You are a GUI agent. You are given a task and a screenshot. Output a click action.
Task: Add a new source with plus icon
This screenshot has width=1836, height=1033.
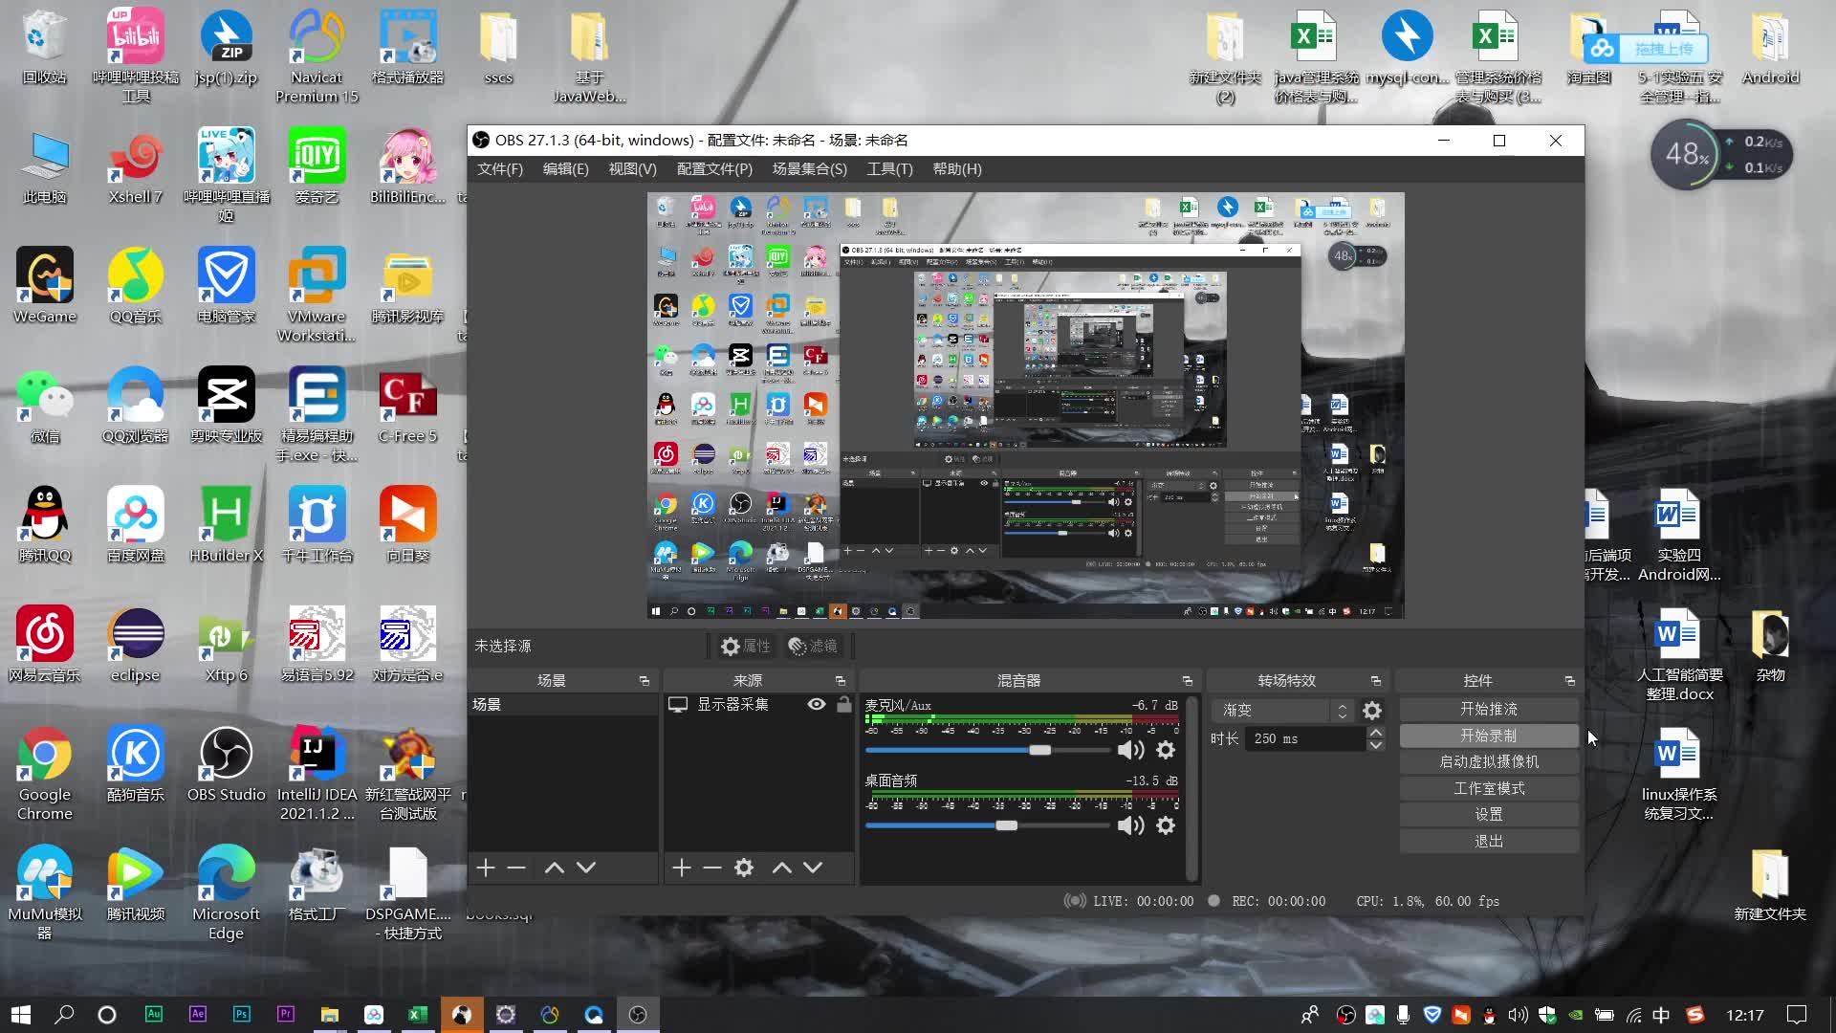point(682,868)
